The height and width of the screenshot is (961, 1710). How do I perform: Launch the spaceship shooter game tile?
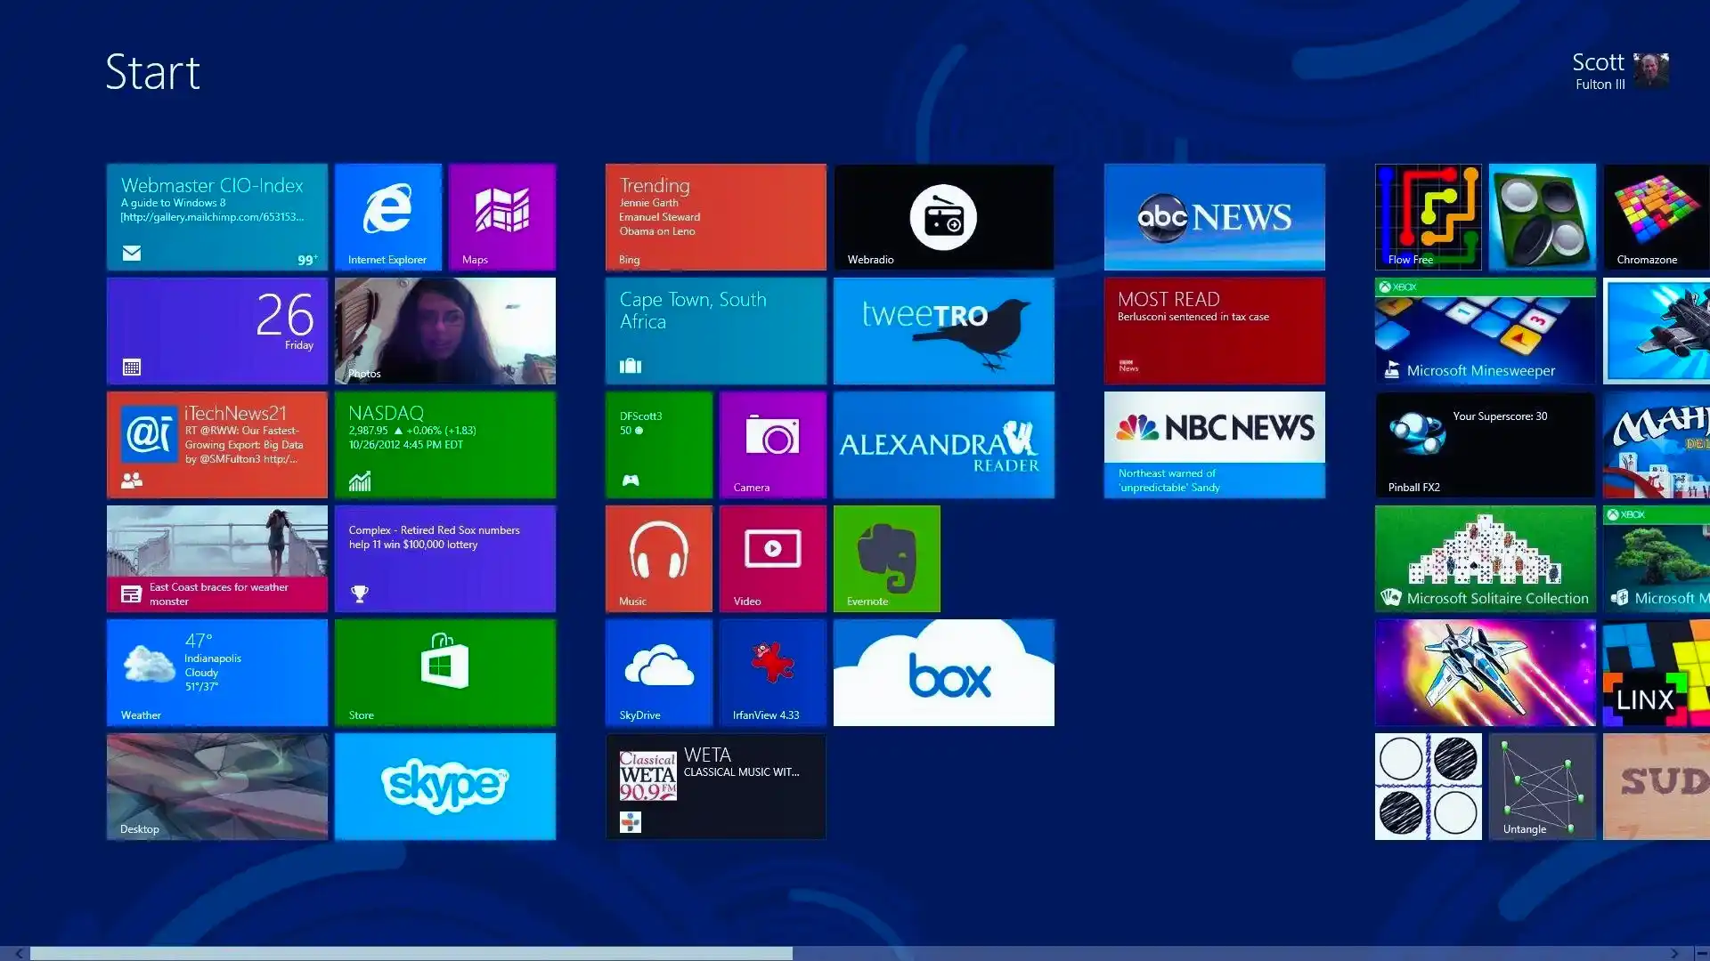(1486, 673)
